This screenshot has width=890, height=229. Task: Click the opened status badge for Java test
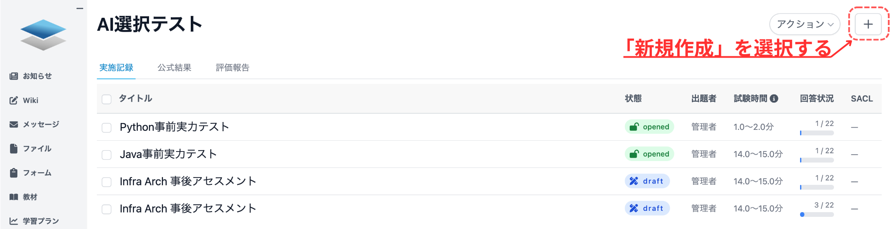pyautogui.click(x=649, y=154)
